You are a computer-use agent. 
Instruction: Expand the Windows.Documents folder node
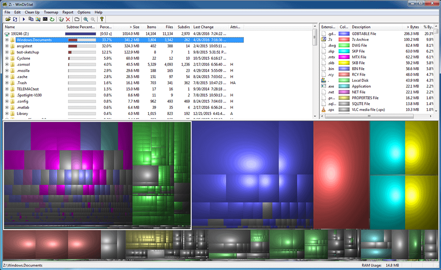pos(7,40)
